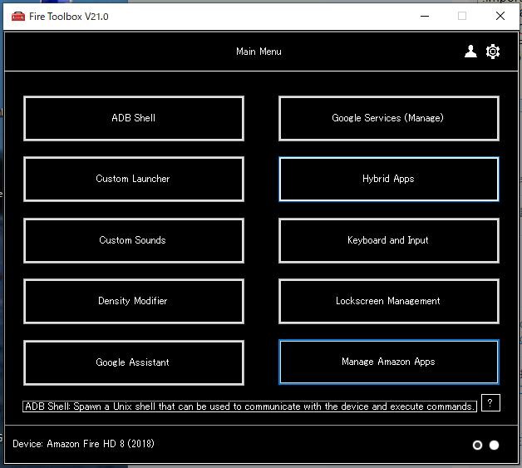Open Density Modifier

click(x=134, y=301)
